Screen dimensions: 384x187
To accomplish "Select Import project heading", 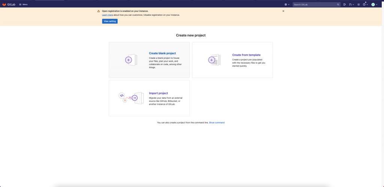I will tap(159, 93).
